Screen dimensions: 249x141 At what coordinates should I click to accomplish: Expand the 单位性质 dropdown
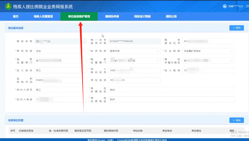[x=60, y=51]
